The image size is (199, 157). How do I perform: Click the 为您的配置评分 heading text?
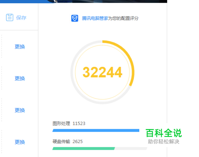tap(123, 18)
